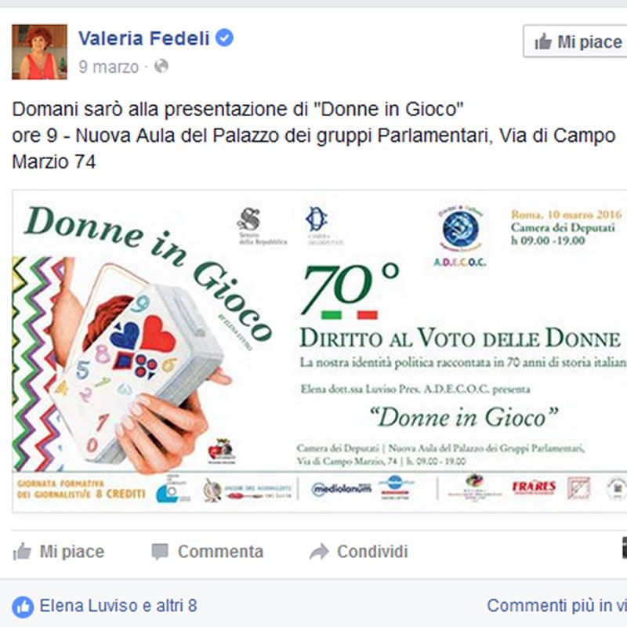
Task: Open Elena Luviso e altri 8 likes list
Action: click(x=118, y=606)
